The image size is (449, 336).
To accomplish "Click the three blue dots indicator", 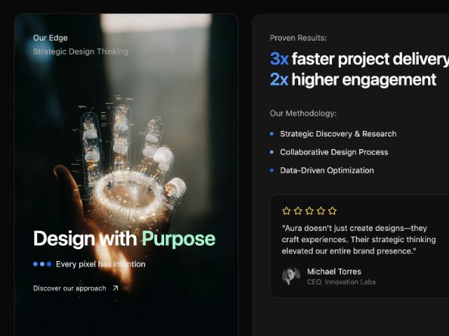I will click(x=42, y=264).
